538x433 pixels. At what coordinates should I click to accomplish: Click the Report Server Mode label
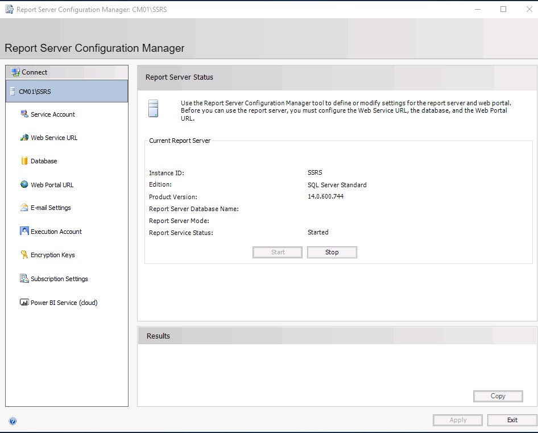tap(179, 221)
